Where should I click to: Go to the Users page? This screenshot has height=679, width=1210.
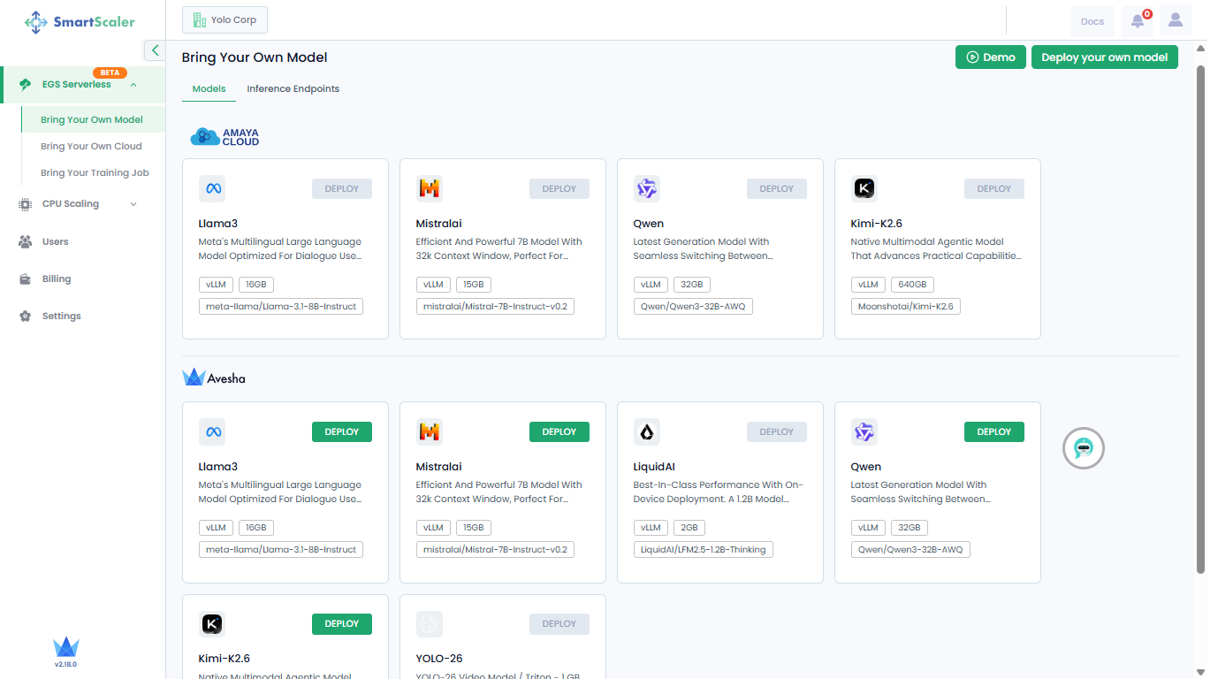tap(56, 241)
